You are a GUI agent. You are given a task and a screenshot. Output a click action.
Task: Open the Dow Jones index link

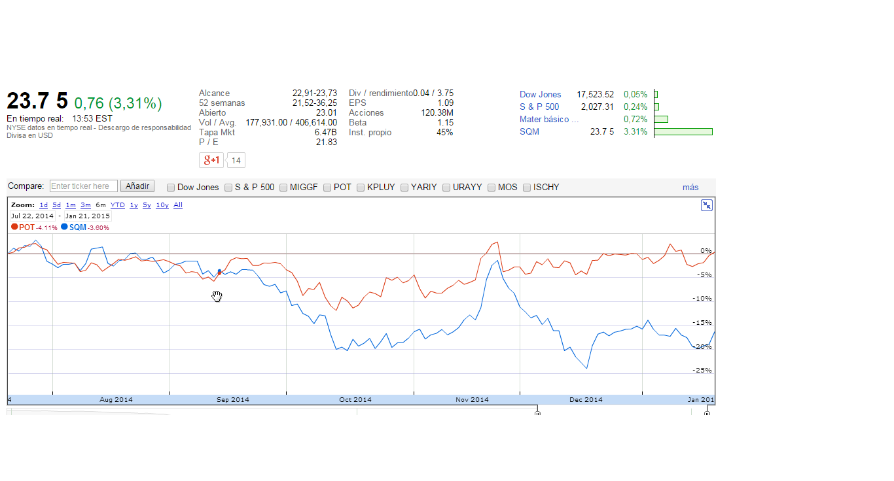click(x=541, y=95)
